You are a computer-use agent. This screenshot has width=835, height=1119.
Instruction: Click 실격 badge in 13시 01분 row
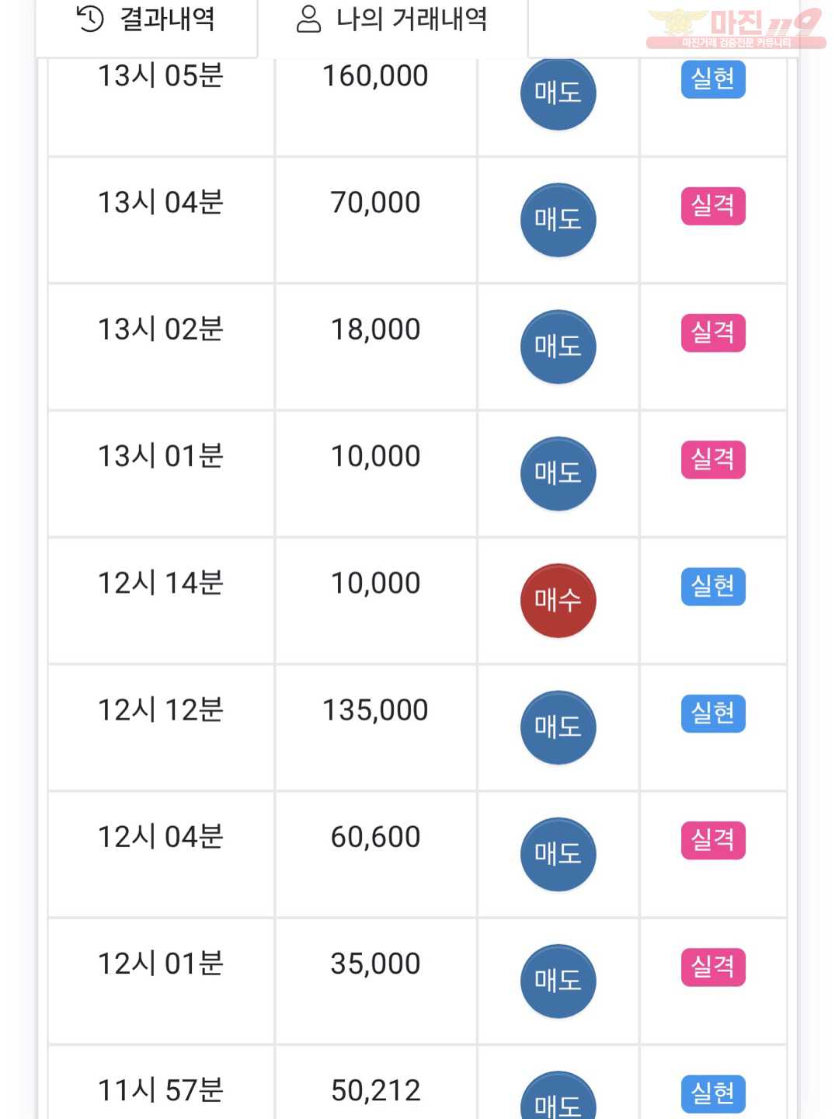click(713, 459)
